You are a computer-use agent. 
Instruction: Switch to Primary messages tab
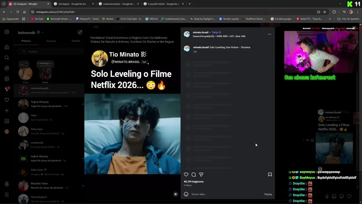pos(26,41)
